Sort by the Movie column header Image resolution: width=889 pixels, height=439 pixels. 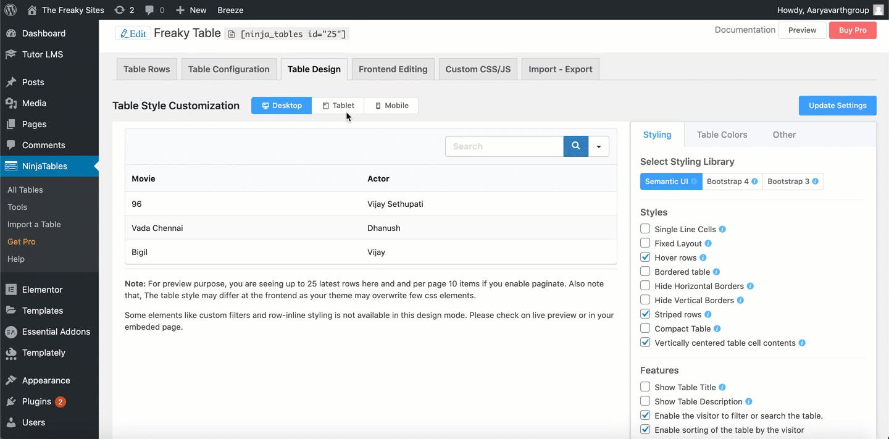pyautogui.click(x=143, y=178)
